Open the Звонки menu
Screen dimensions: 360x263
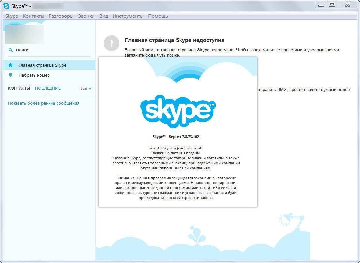(86, 16)
